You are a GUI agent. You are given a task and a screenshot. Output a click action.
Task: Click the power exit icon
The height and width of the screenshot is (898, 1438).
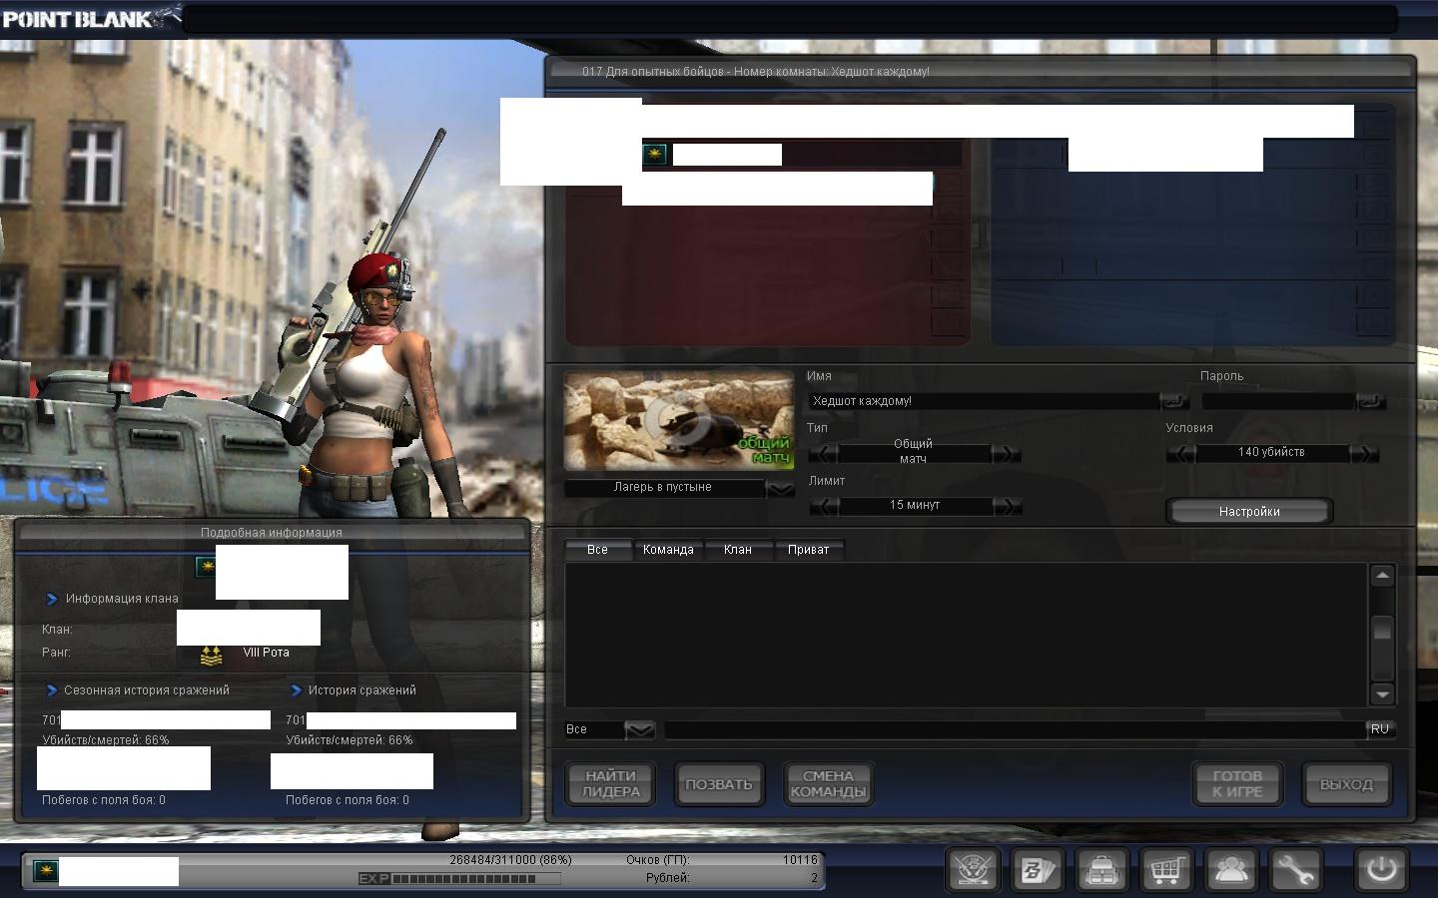[1381, 869]
